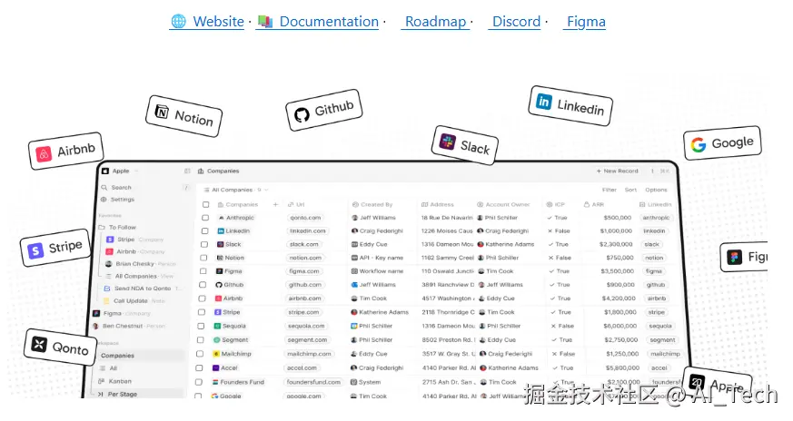
Task: Click the Mailchimp company icon in table
Action: [x=216, y=354]
